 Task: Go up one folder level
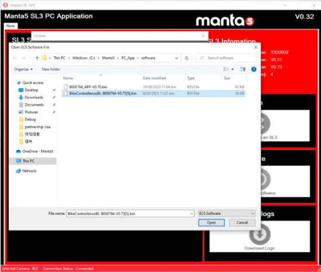[37, 58]
